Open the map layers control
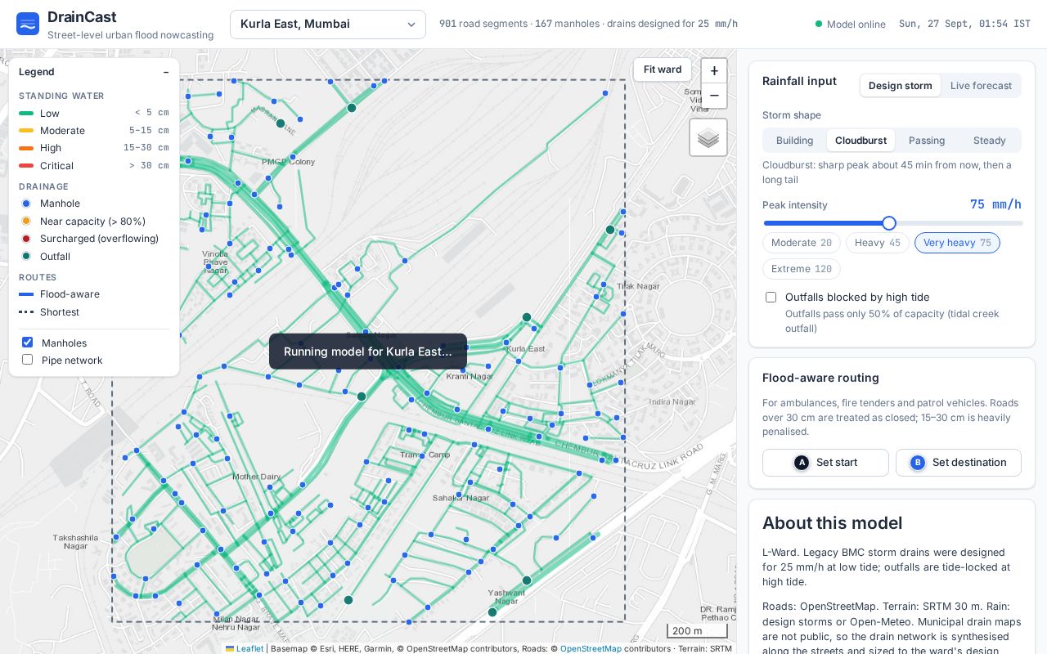 (x=708, y=137)
